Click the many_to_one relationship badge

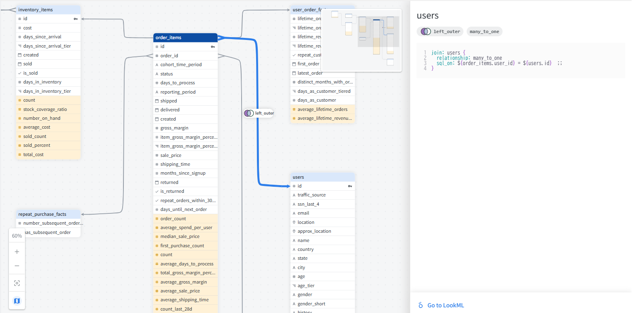484,31
